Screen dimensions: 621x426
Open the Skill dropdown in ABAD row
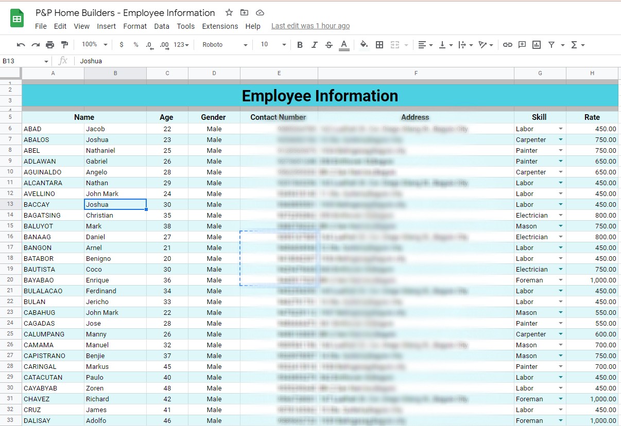pyautogui.click(x=561, y=129)
